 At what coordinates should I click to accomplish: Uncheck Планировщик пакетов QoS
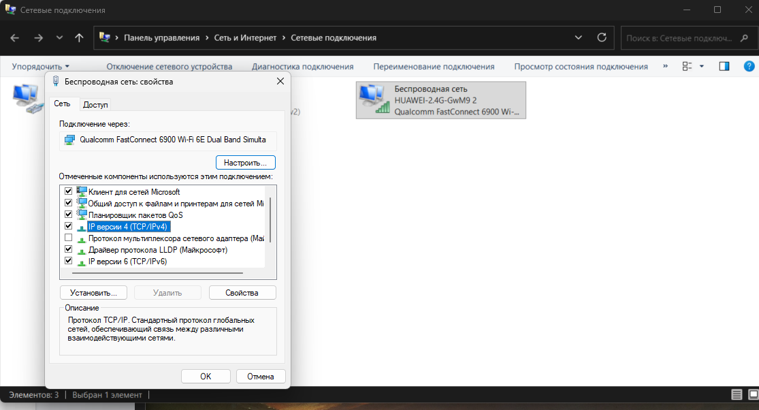coord(68,215)
